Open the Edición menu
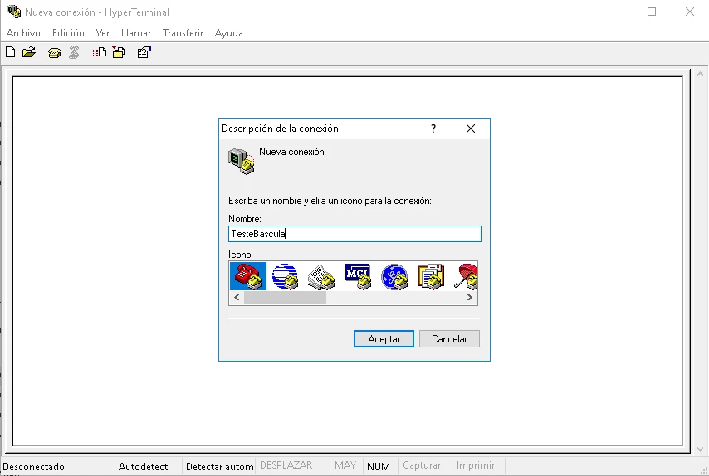709x476 pixels. [68, 33]
